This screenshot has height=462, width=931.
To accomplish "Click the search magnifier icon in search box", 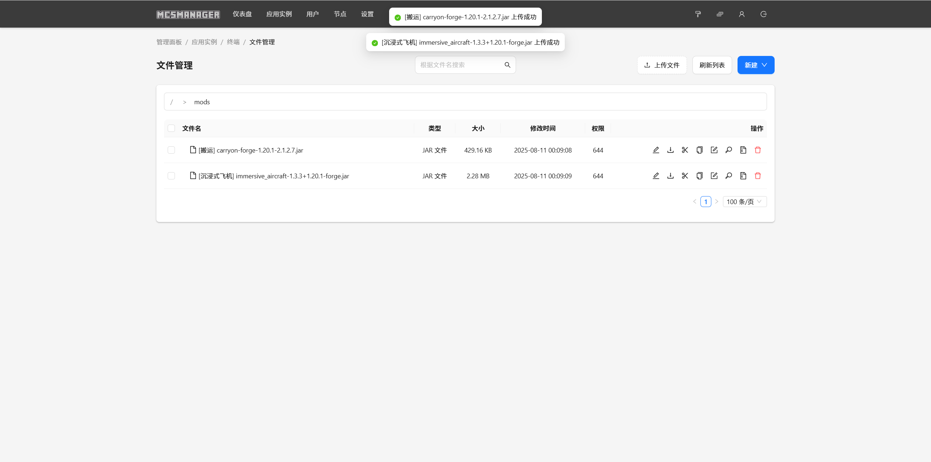I will [x=507, y=65].
